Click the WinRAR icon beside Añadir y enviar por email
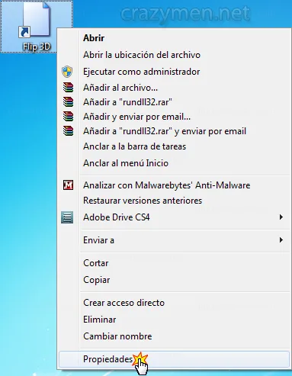292x376 pixels. pos(68,117)
